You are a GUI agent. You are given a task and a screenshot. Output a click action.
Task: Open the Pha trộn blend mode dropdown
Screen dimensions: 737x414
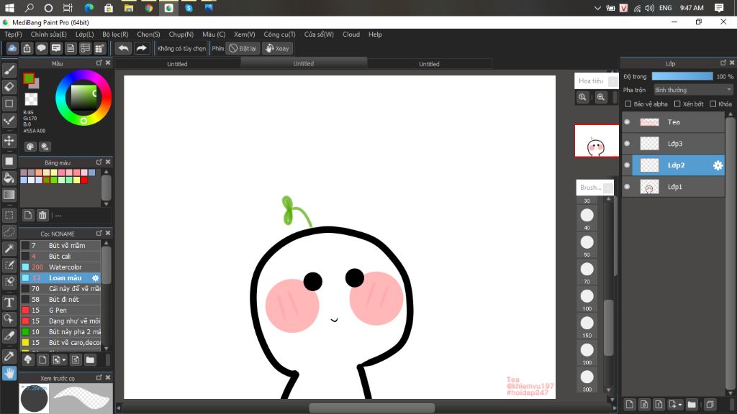(x=693, y=90)
